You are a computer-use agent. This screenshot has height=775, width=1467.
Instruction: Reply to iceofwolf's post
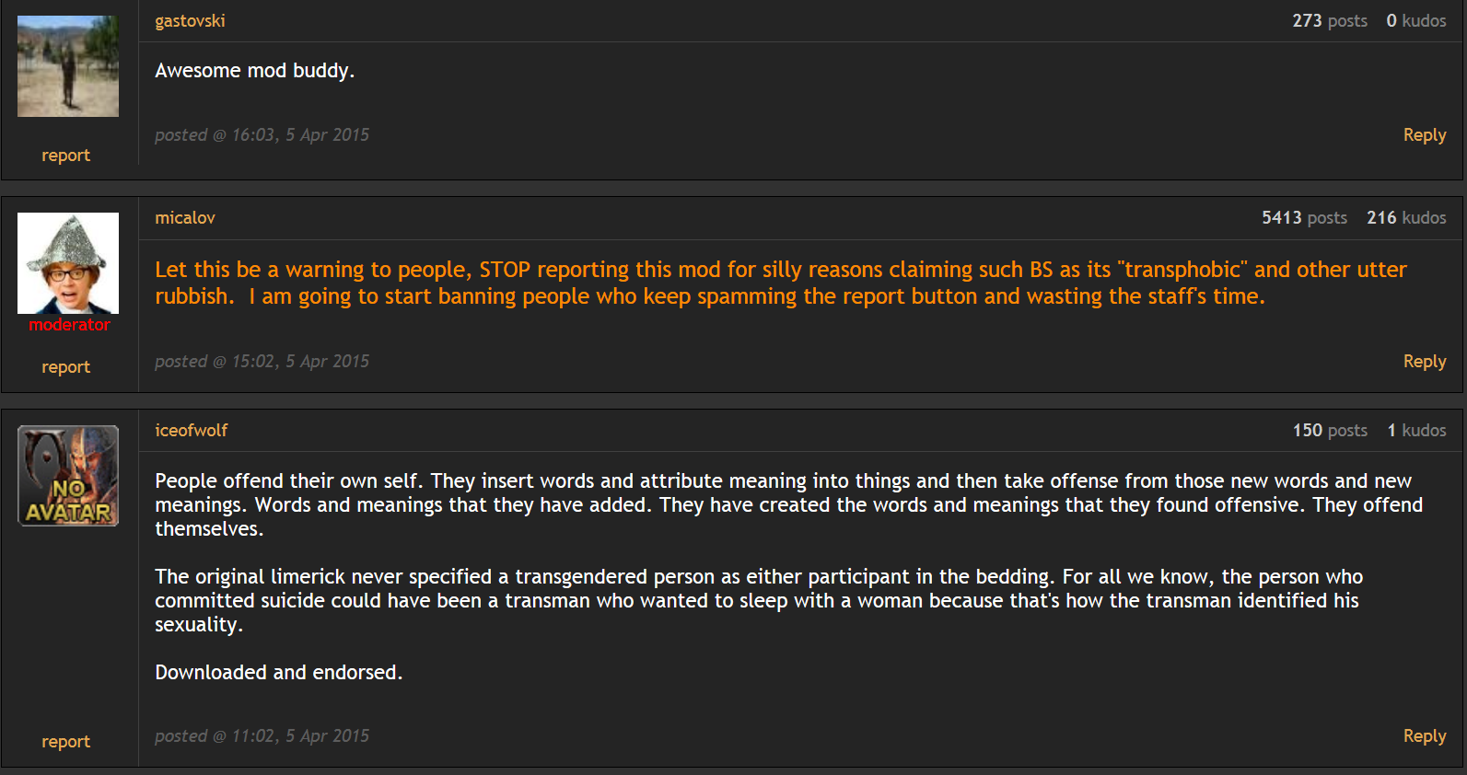coord(1425,736)
